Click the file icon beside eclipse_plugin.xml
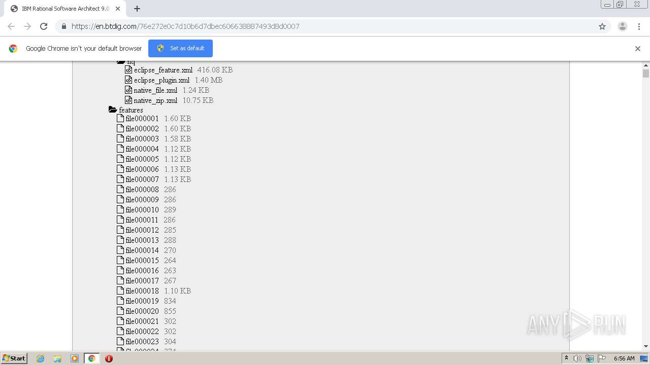Image resolution: width=650 pixels, height=365 pixels. coord(128,80)
